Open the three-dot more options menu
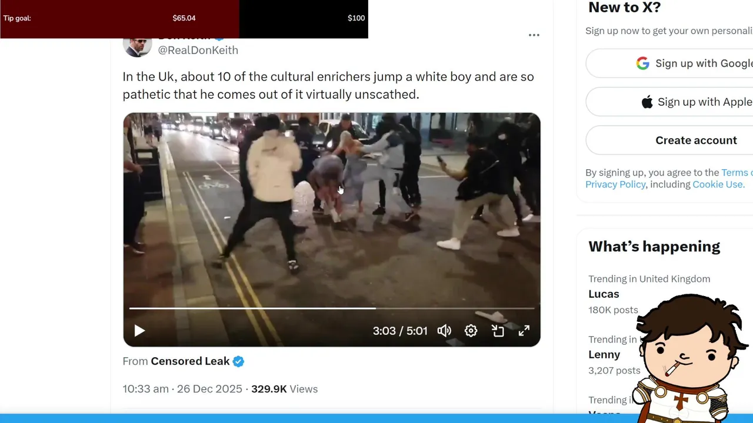Screen dimensions: 753x423 point(534,35)
